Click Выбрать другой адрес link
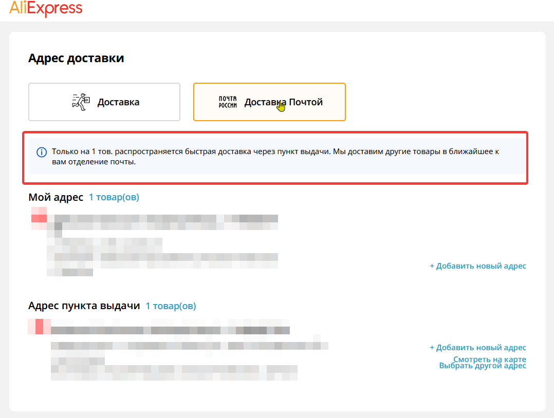554x418 pixels. 483,366
